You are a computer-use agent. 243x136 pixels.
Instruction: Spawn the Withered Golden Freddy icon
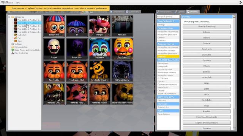tap(122, 94)
